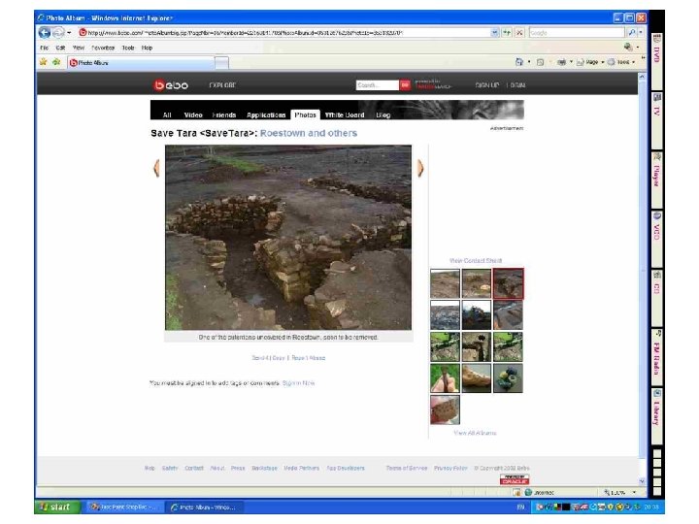Click the EXPLORE link in Bebo header

pos(222,85)
